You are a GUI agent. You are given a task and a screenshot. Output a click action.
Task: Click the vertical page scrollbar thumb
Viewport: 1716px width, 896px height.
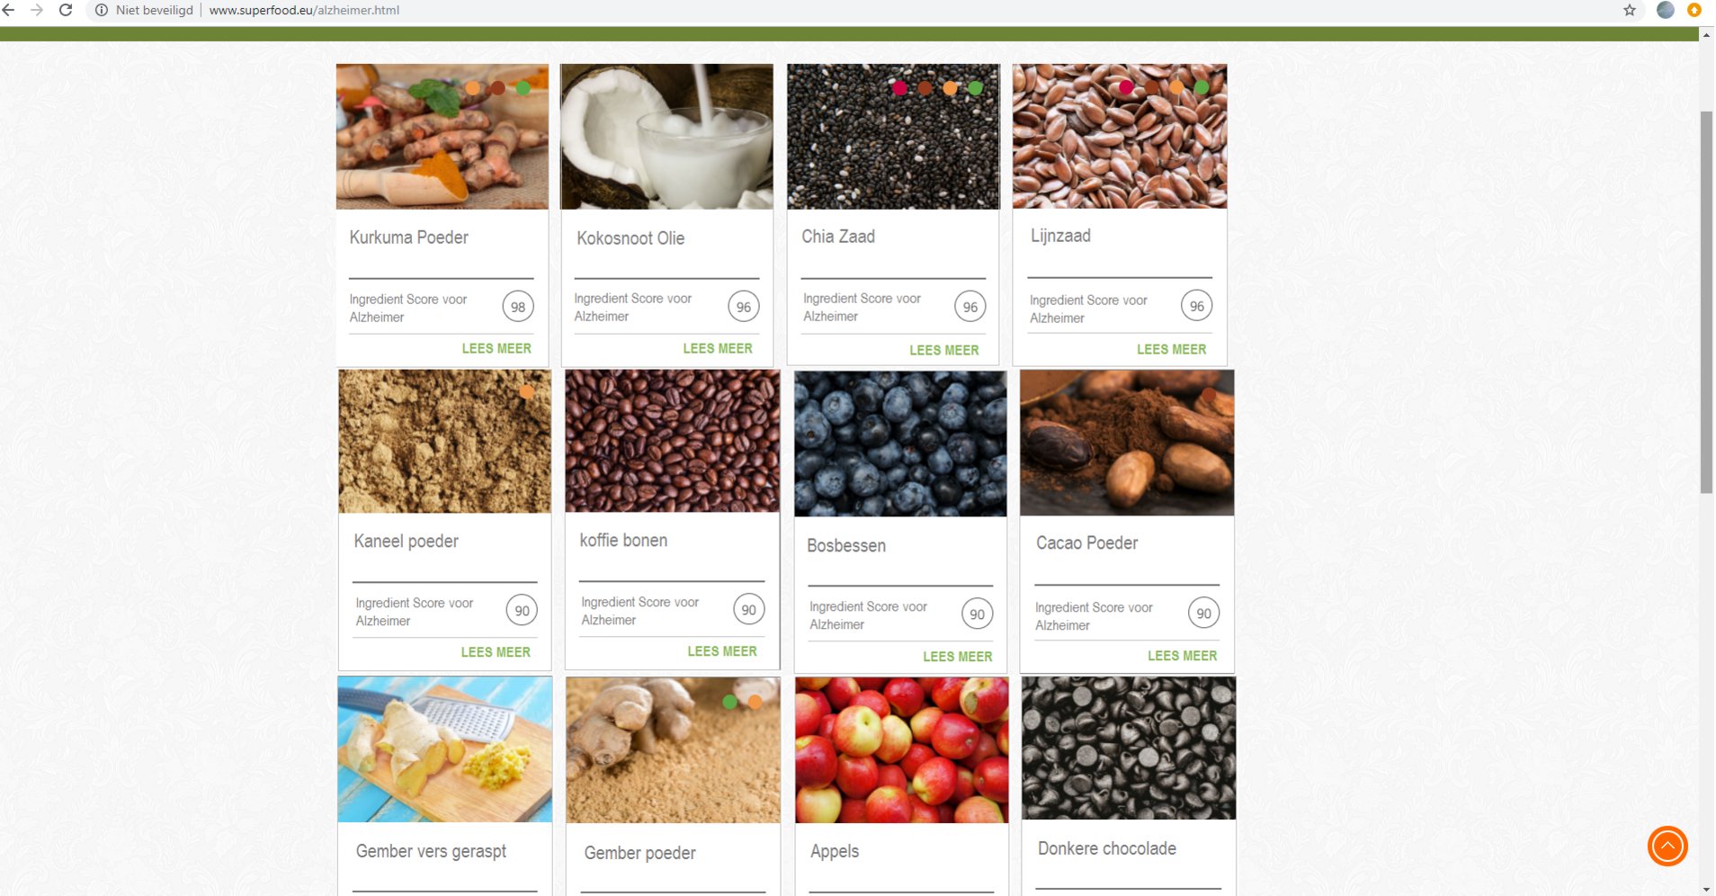point(1706,301)
